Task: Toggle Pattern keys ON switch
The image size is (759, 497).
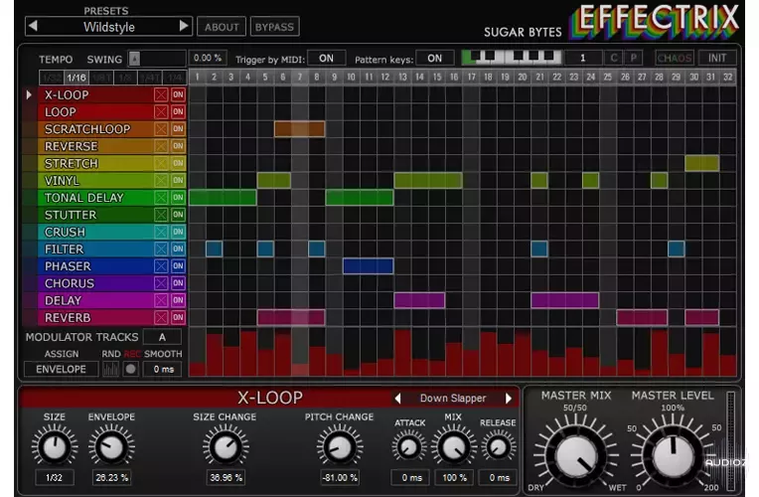Action: 435,58
